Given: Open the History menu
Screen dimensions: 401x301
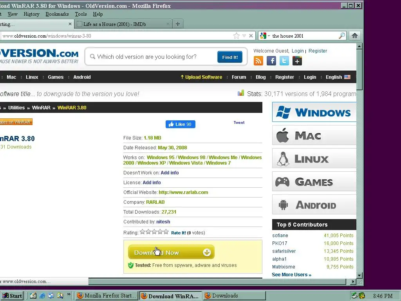Looking at the screenshot, I should (x=31, y=14).
